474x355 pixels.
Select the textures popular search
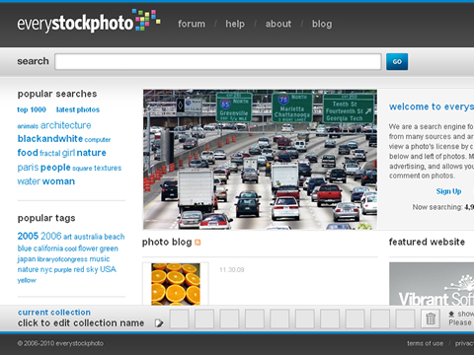(x=108, y=168)
